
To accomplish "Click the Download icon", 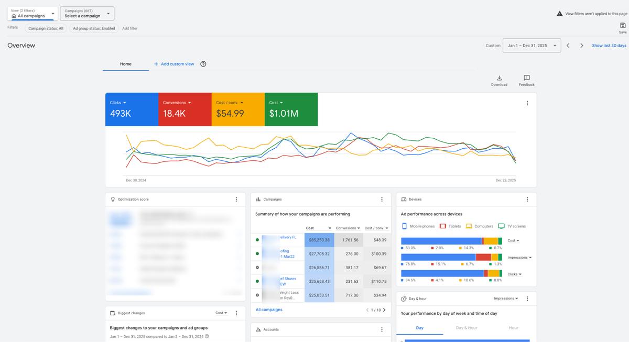I will pos(499,78).
